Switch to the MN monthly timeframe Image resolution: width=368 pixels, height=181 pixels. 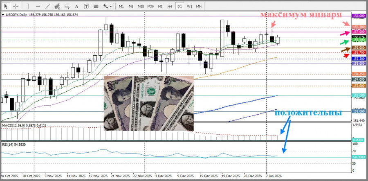click(199, 6)
